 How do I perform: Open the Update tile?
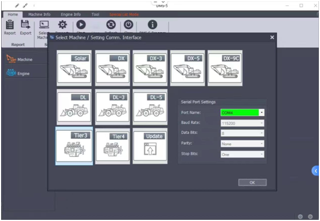150,146
